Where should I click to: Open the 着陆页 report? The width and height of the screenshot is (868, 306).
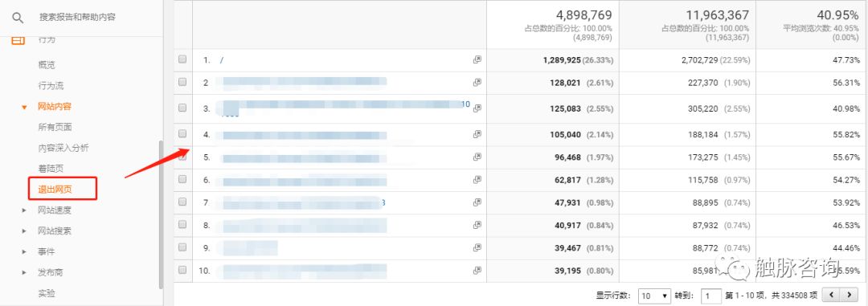pyautogui.click(x=51, y=169)
